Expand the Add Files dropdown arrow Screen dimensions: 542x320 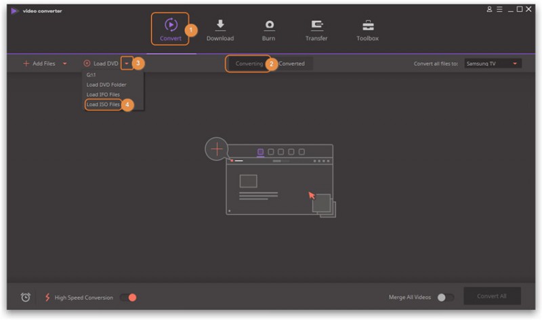tap(65, 64)
